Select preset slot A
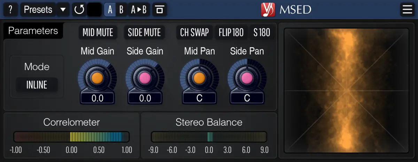 (x=110, y=9)
